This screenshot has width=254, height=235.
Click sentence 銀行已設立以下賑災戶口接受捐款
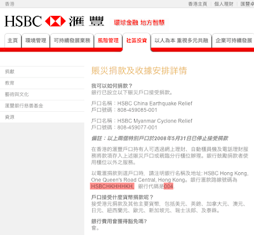click(x=132, y=93)
